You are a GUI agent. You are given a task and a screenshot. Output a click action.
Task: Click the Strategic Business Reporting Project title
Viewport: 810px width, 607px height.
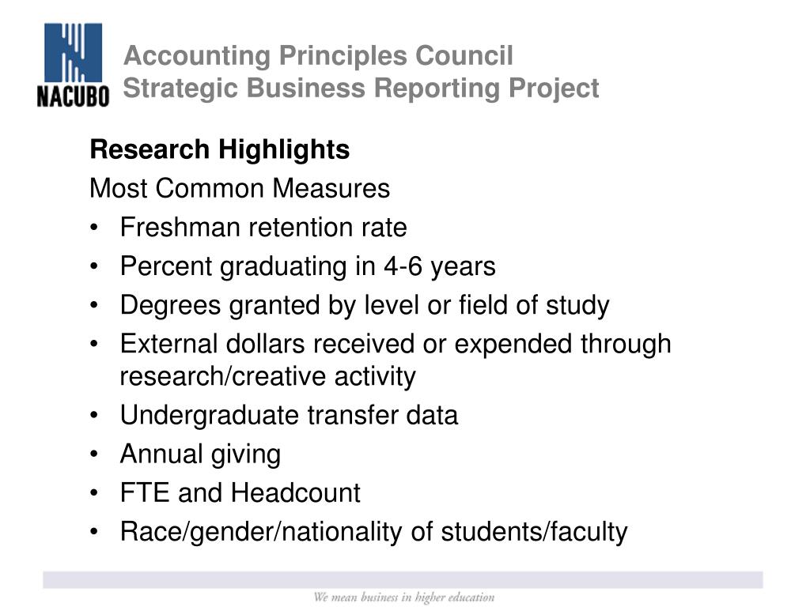coord(361,89)
